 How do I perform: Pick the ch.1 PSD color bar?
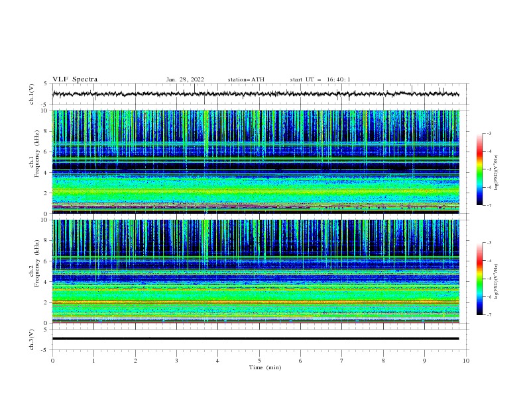tap(479, 169)
